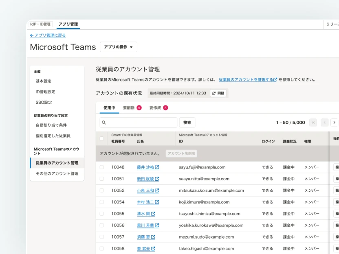Open 従業員のアカウントを管理する help link

click(248, 80)
